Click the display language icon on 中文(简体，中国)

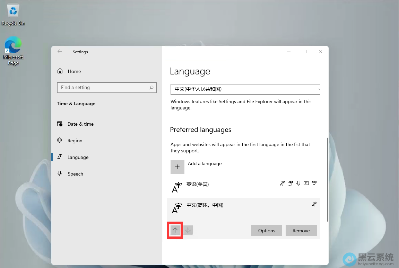(314, 204)
